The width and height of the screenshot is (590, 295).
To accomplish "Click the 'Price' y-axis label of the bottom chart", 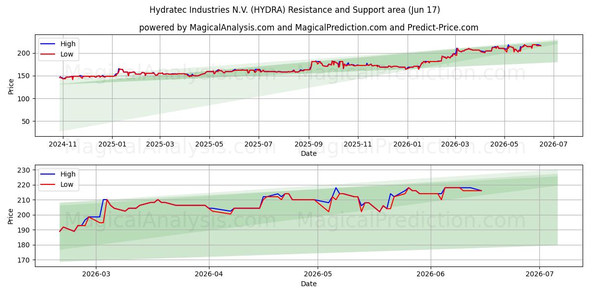I will click(x=11, y=216).
